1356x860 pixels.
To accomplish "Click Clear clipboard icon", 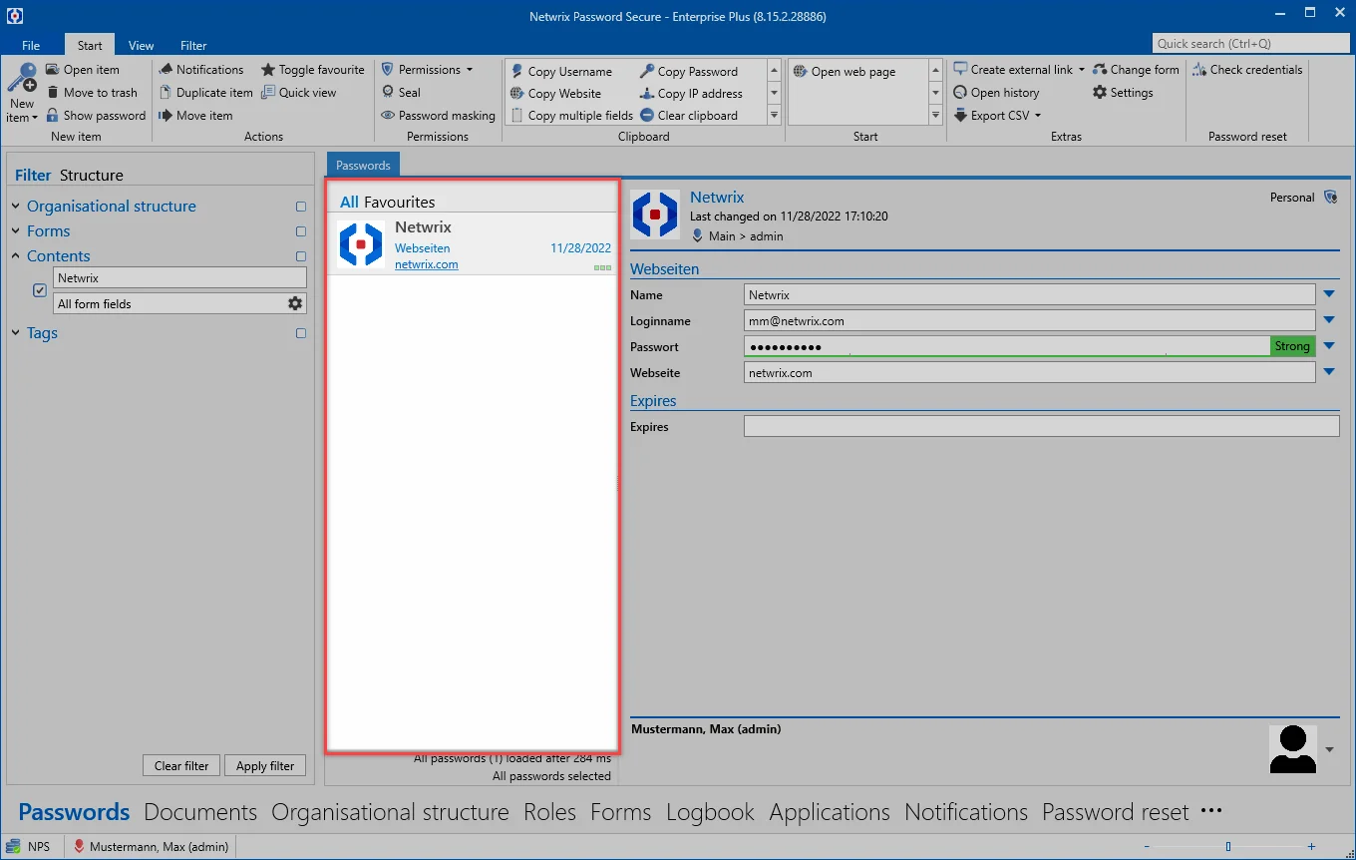I will coord(647,116).
